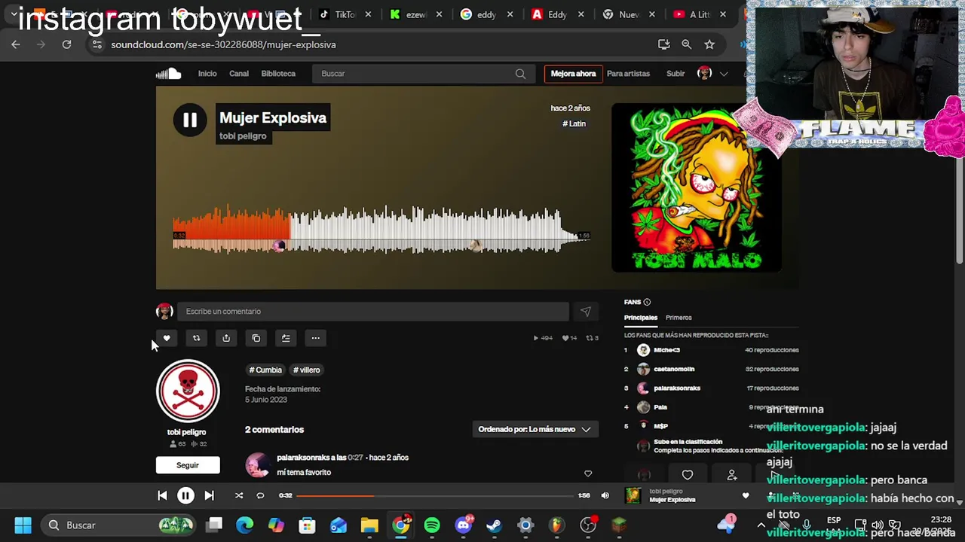This screenshot has height=542, width=965.
Task: Open the #Cumbia tag
Action: 265,370
